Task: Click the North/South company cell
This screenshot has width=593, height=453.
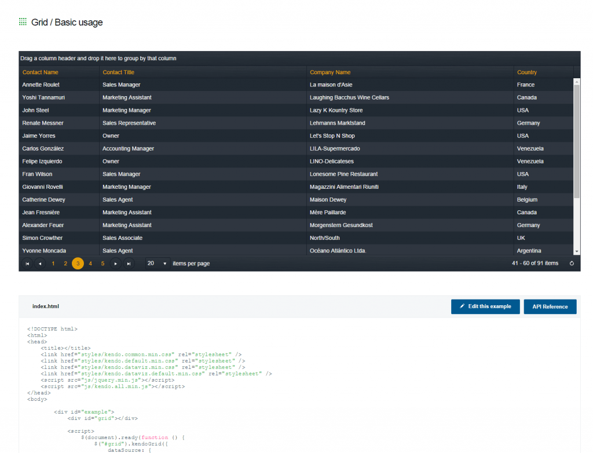Action: click(x=410, y=238)
